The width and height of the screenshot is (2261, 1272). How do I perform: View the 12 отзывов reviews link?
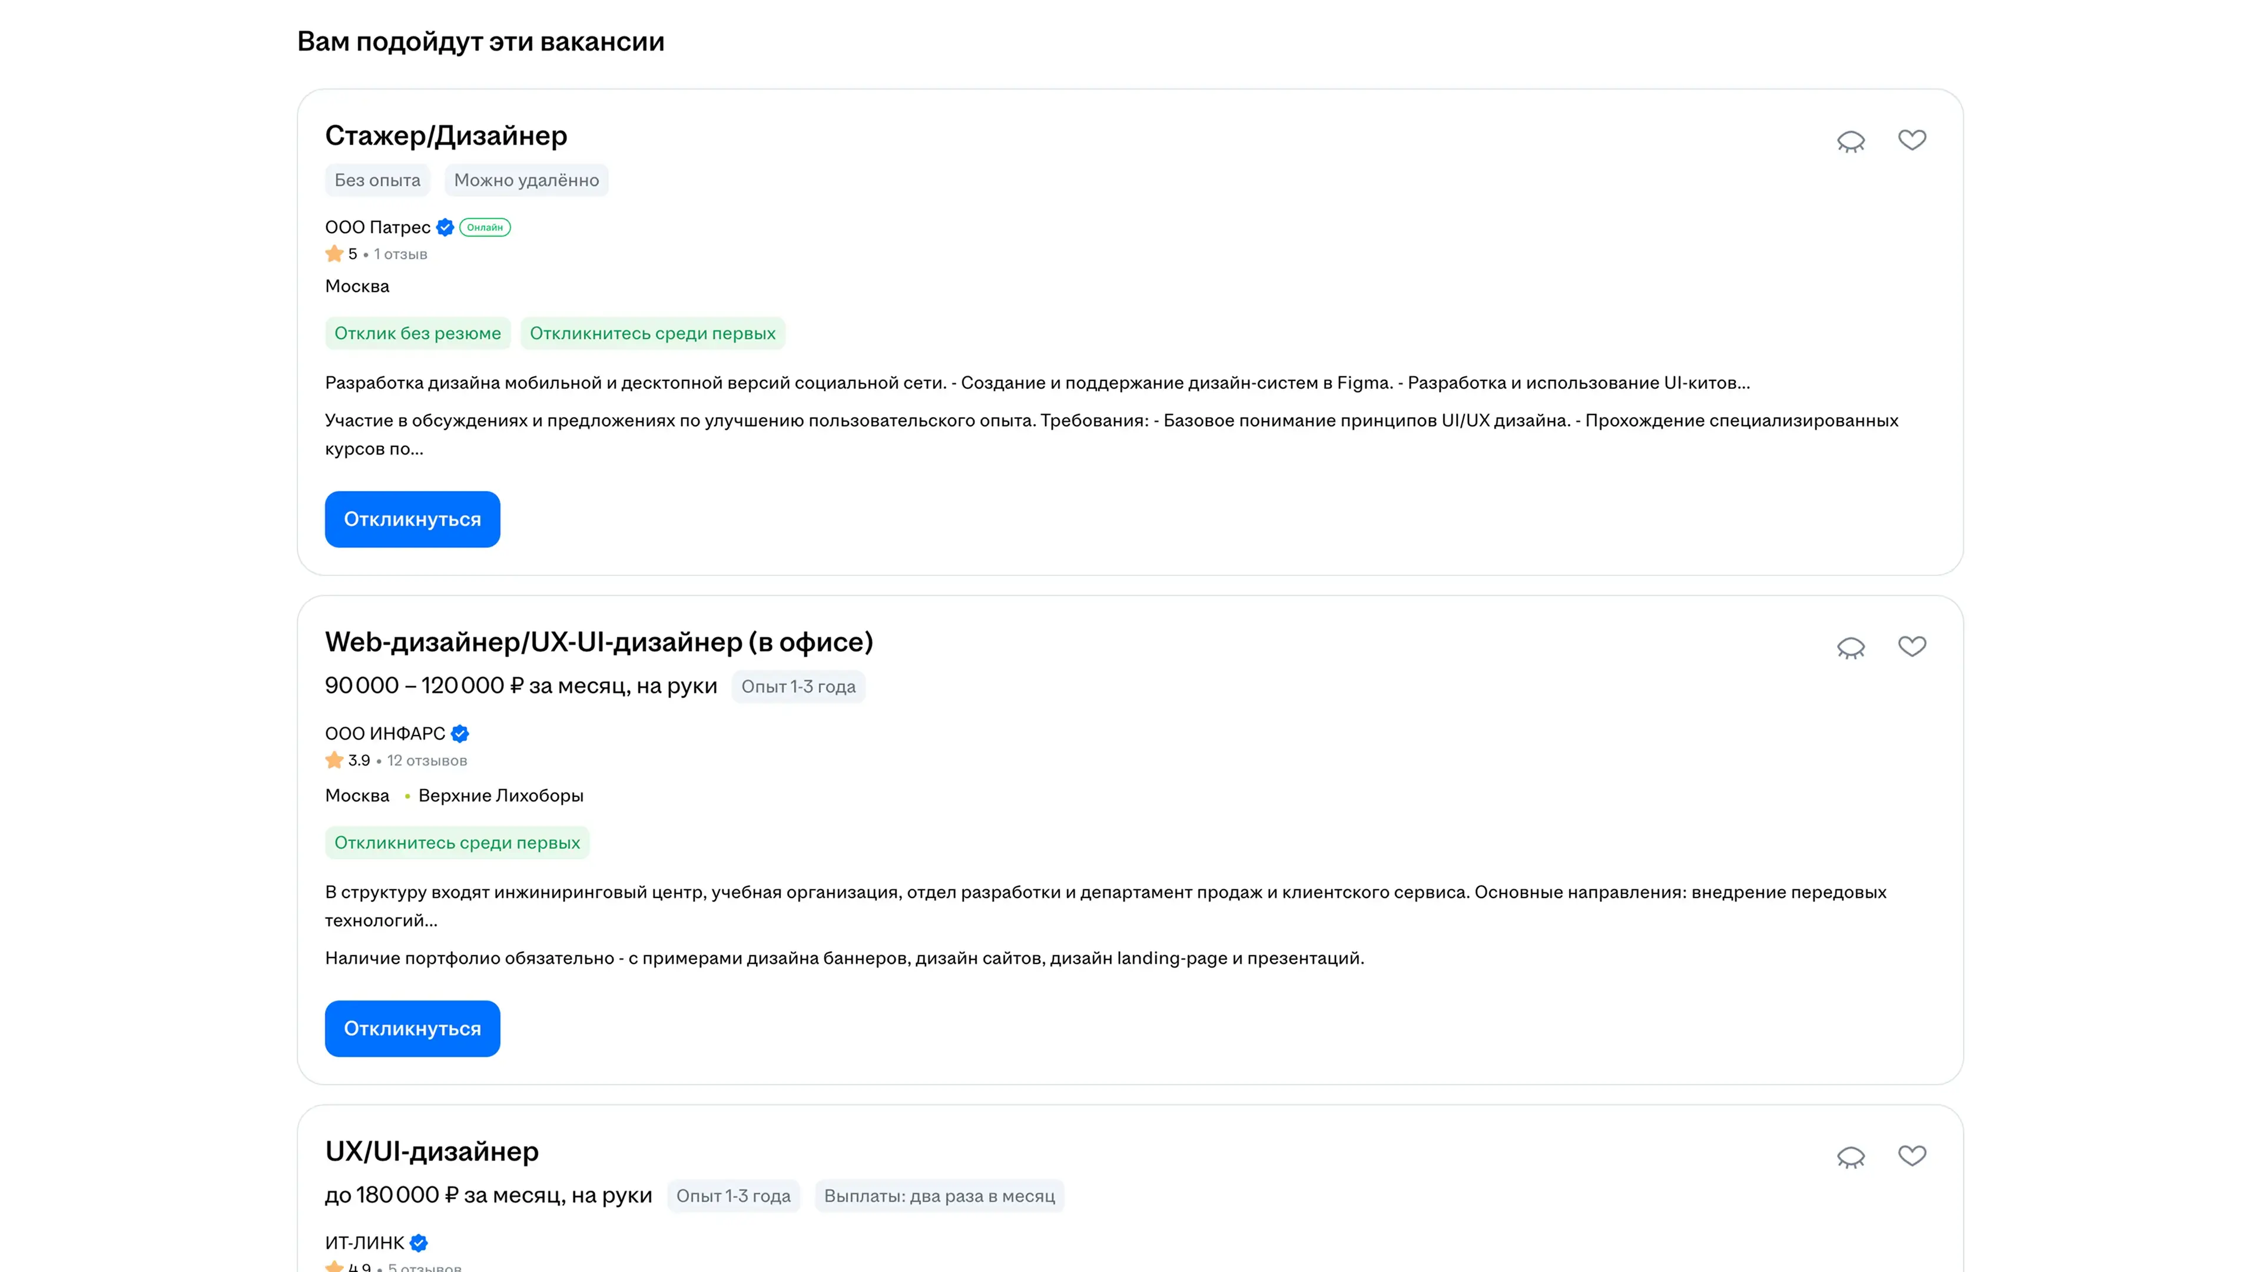427,761
